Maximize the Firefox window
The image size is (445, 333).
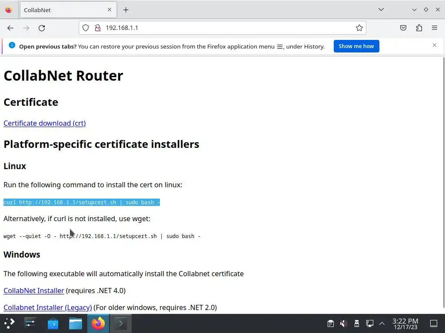[426, 10]
